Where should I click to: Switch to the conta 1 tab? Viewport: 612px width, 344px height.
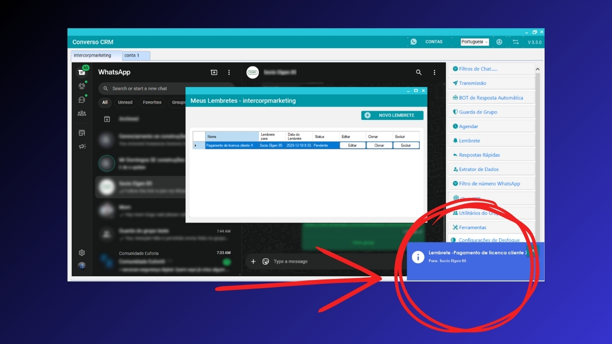pos(136,55)
